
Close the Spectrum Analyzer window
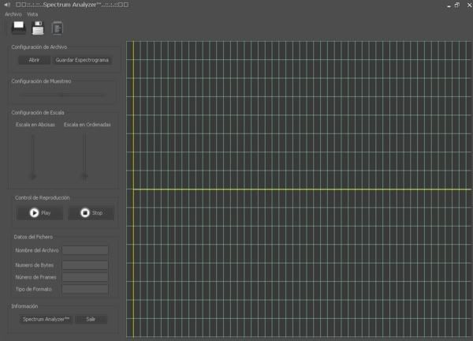tap(469, 5)
